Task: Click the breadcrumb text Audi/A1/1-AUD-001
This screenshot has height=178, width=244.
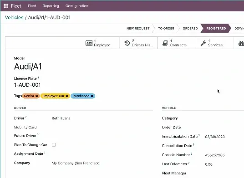Action: coord(49,17)
